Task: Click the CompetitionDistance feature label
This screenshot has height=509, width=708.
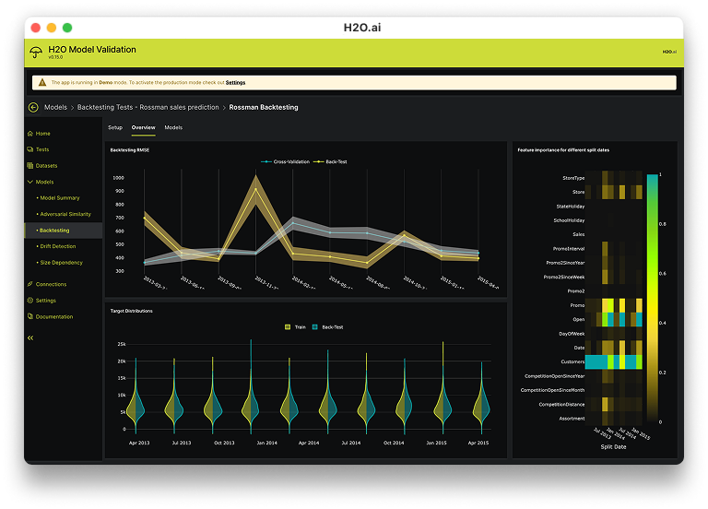Action: 561,404
